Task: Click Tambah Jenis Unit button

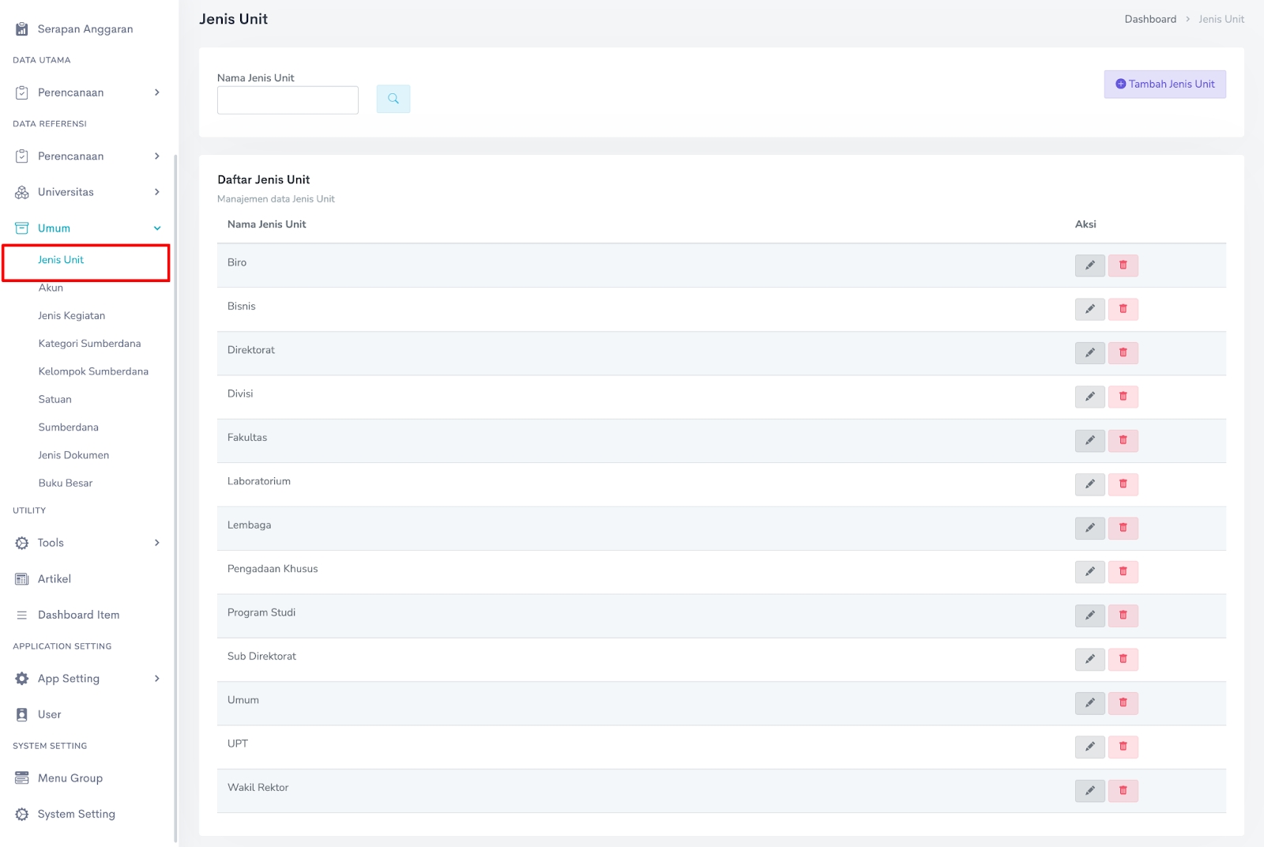Action: pyautogui.click(x=1164, y=85)
